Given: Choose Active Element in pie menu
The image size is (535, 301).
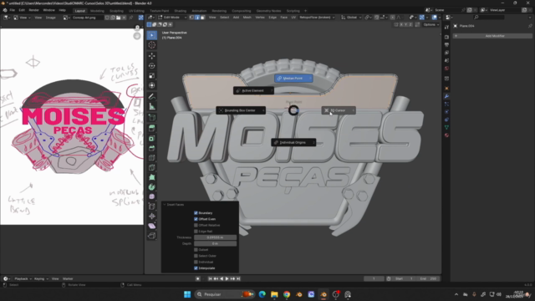Looking at the screenshot, I should [x=253, y=90].
